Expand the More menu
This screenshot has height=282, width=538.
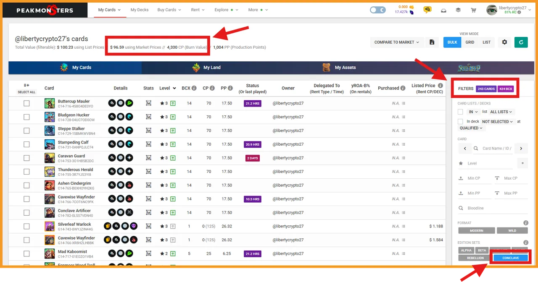258,10
